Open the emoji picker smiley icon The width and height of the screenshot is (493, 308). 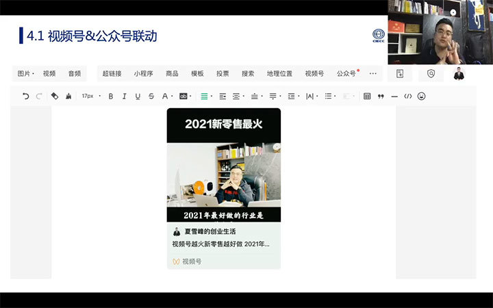[421, 97]
